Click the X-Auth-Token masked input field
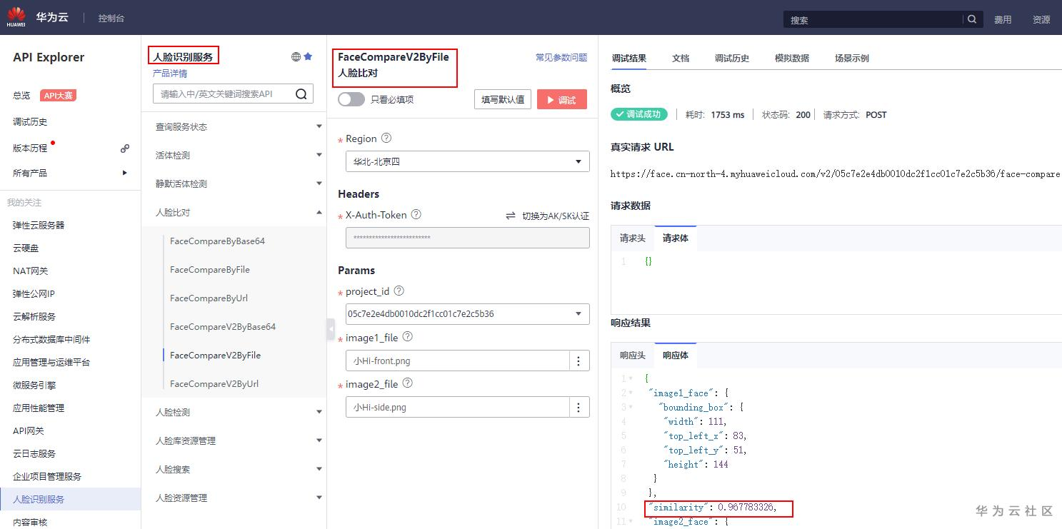This screenshot has width=1062, height=529. click(468, 238)
